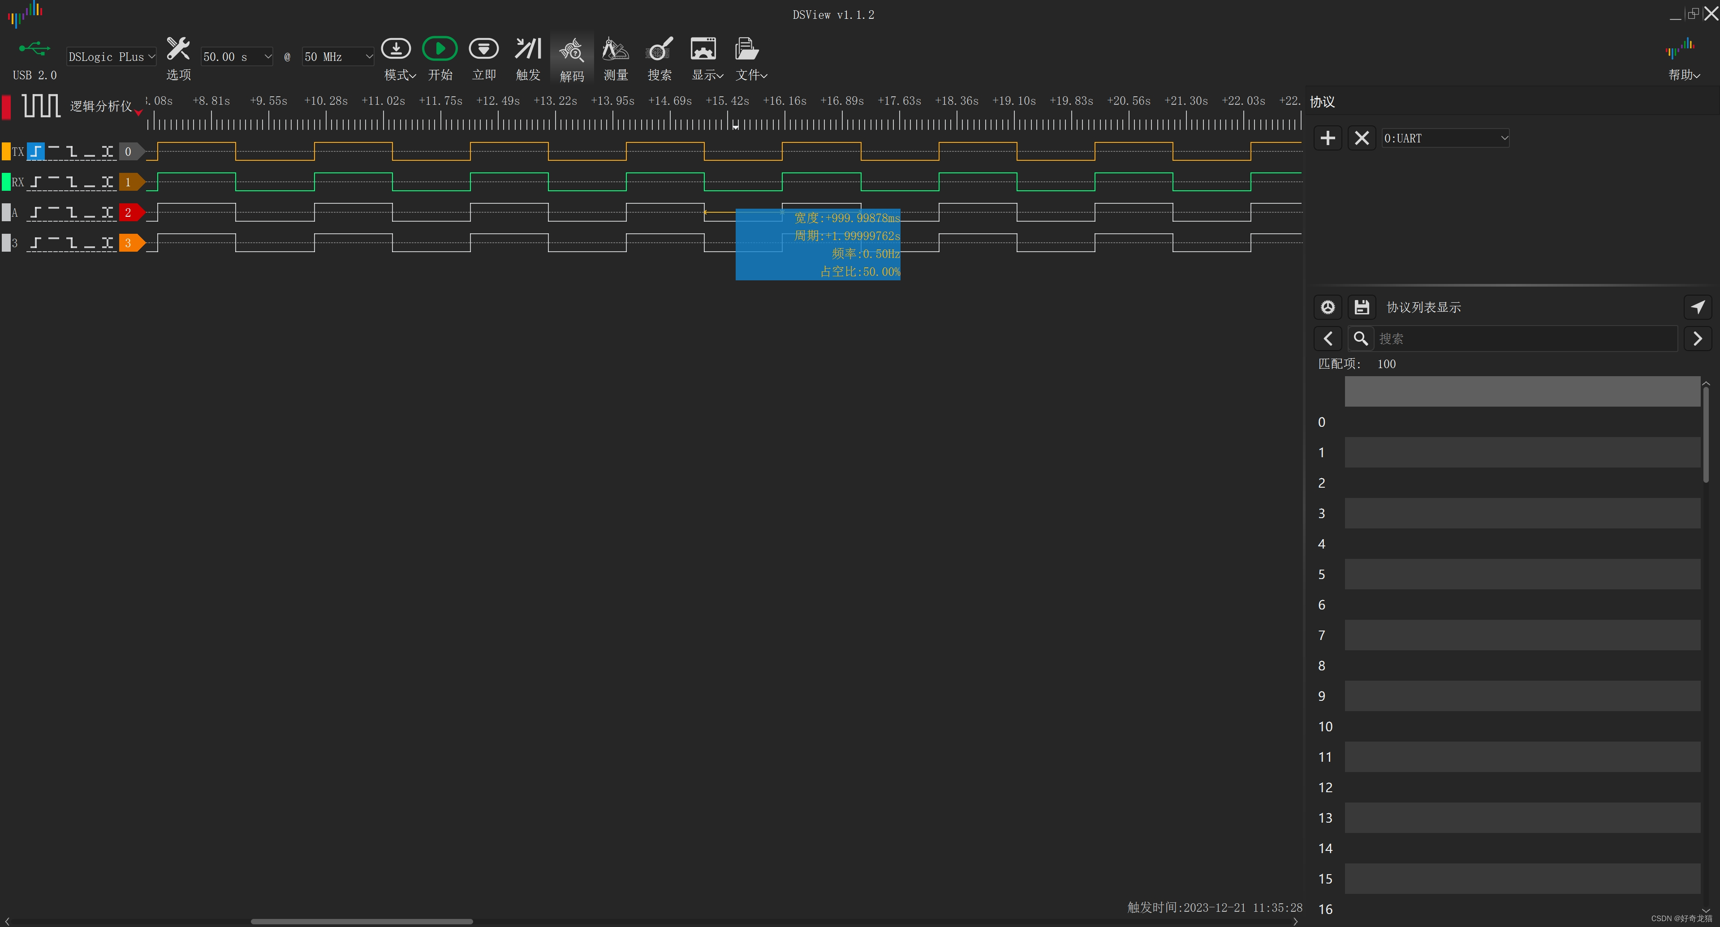
Task: Open the 显示 display dropdown menu
Action: [707, 59]
